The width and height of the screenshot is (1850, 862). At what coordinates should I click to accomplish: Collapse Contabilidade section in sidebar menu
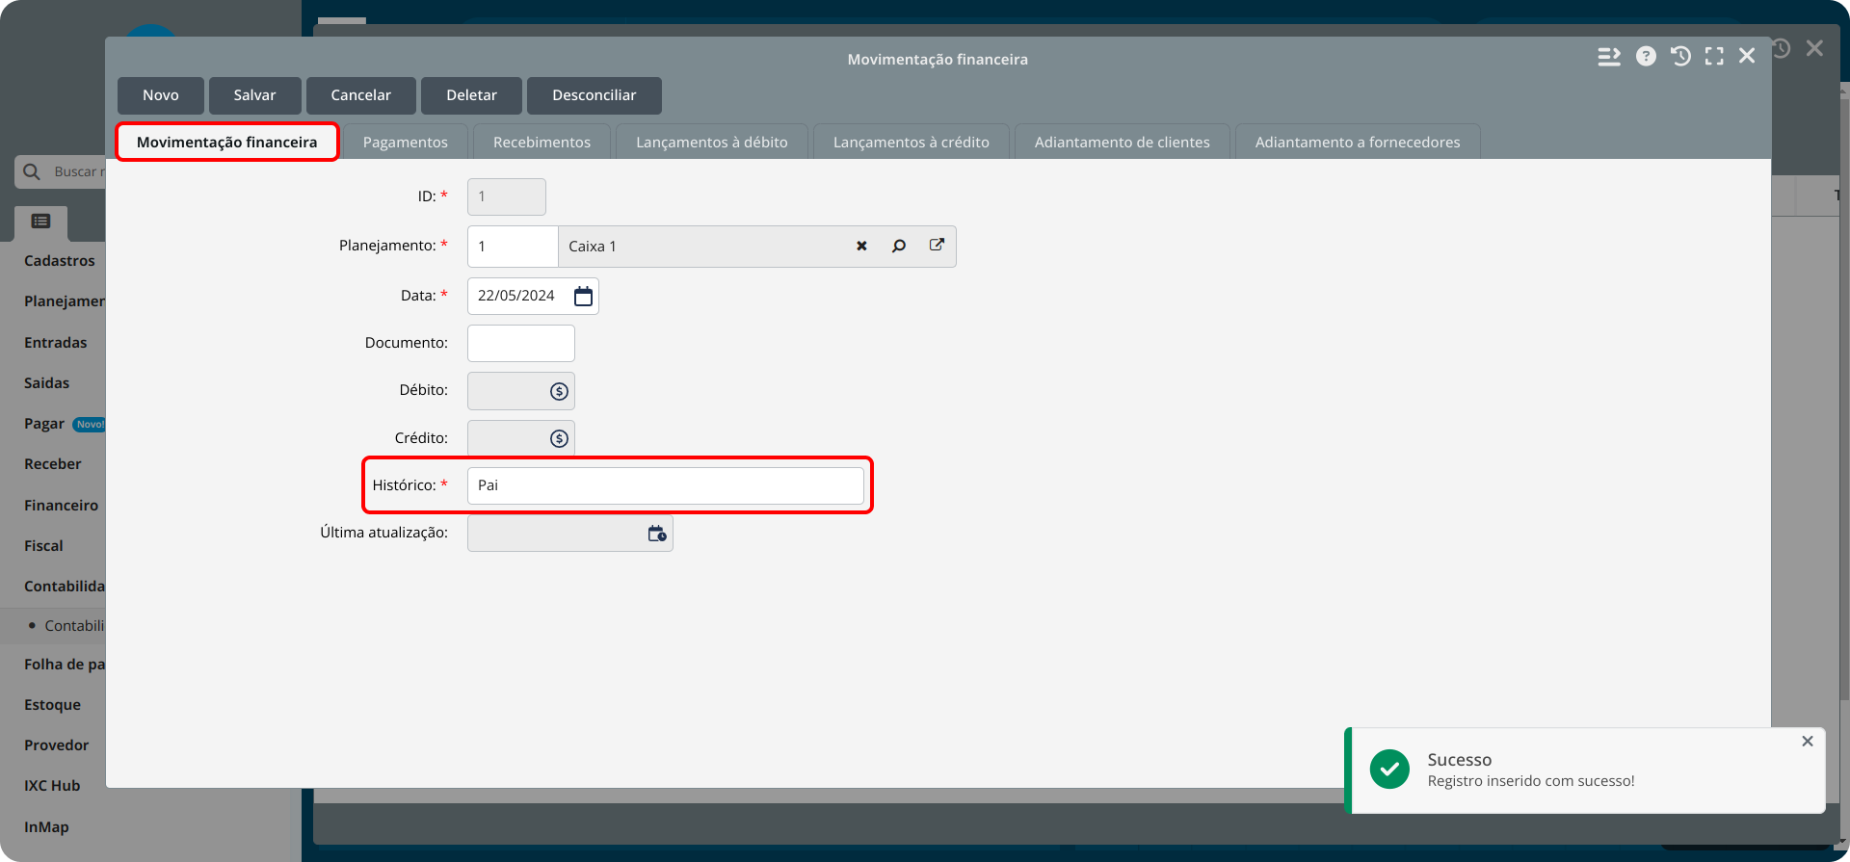point(64,587)
